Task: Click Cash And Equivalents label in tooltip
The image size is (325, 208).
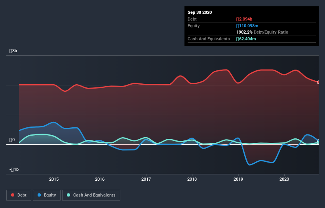Action: pos(209,39)
